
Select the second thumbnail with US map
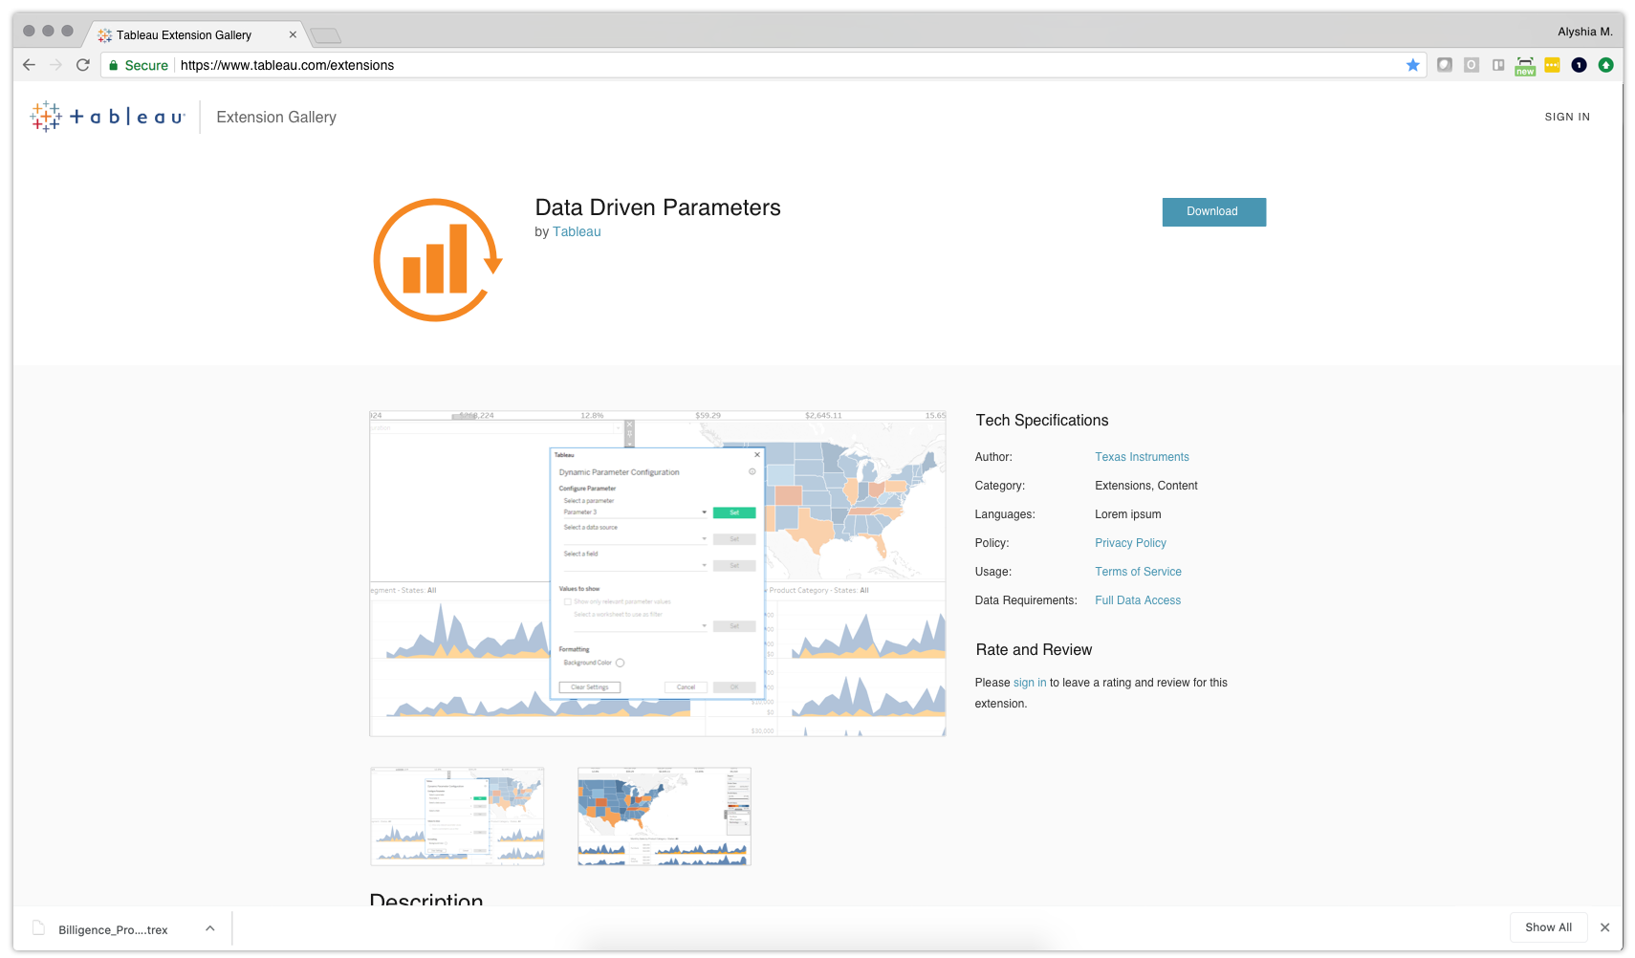665,816
